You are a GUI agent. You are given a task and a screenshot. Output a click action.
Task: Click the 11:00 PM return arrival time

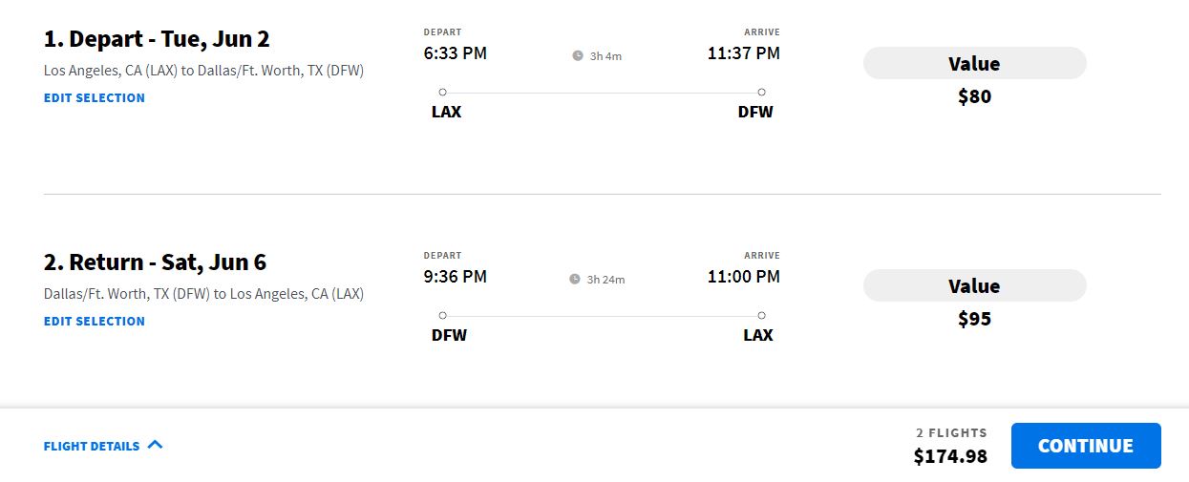(x=743, y=277)
